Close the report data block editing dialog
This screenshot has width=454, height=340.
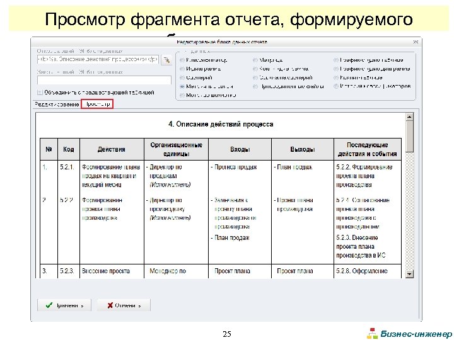(416, 42)
